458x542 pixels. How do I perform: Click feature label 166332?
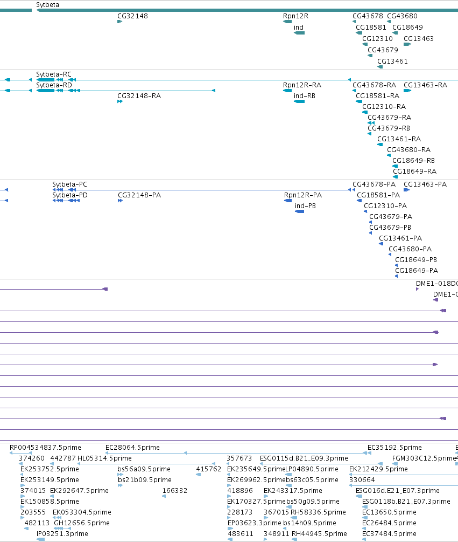click(174, 490)
